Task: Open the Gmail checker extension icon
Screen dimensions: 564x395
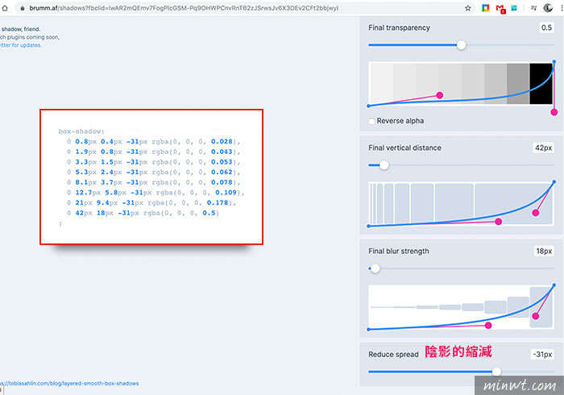Action: point(500,9)
